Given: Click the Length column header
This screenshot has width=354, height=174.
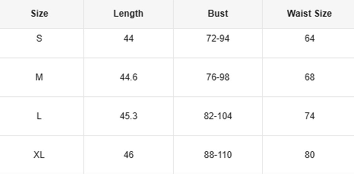Looking at the screenshot, I should coord(128,13).
